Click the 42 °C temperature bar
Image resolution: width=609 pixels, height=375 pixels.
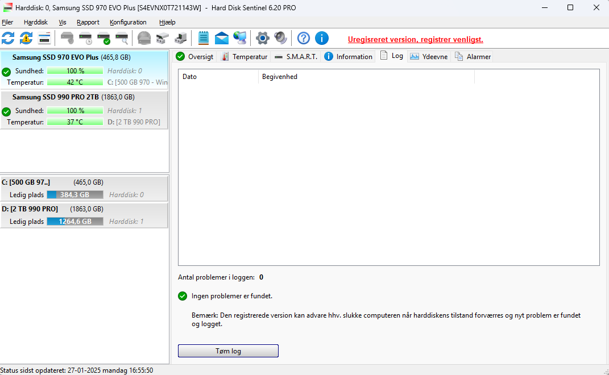coord(75,82)
